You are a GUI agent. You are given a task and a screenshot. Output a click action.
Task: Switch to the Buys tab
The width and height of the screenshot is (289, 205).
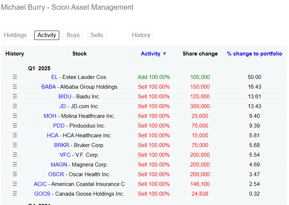point(73,35)
